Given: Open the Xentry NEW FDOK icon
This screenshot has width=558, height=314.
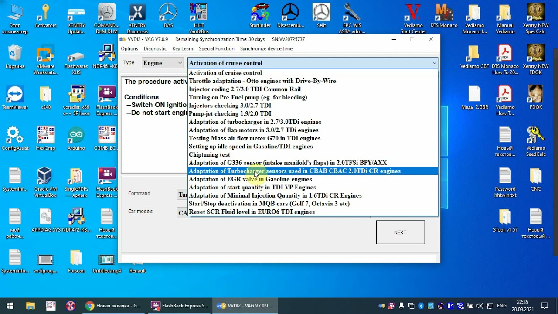Looking at the screenshot, I should pyautogui.click(x=536, y=59).
